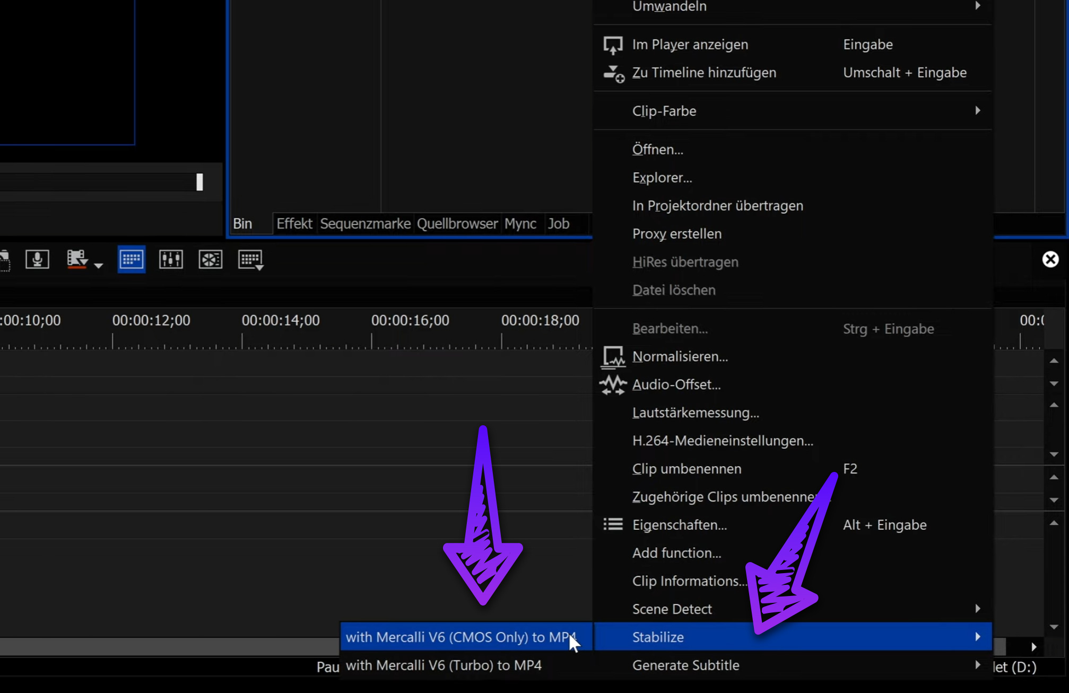
Task: Switch to the Effekt tab
Action: coord(294,224)
